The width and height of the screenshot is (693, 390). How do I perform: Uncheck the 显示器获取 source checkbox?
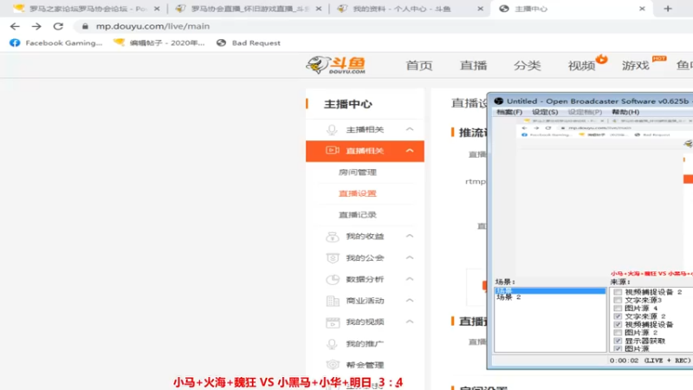618,341
